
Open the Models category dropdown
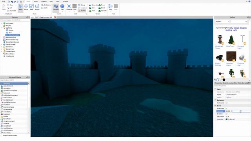[222, 22]
